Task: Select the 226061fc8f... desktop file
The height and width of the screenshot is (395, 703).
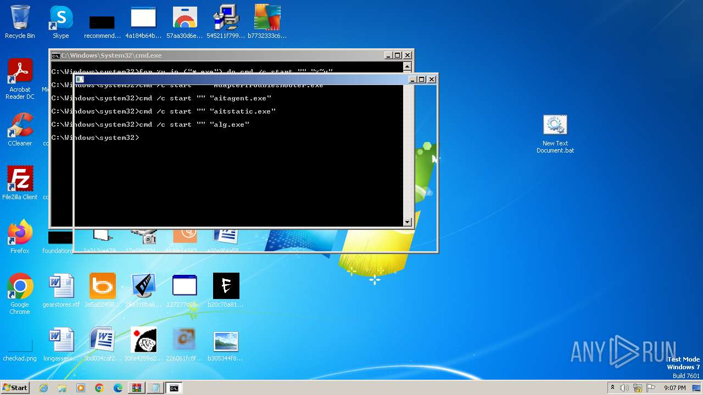Action: (x=185, y=345)
